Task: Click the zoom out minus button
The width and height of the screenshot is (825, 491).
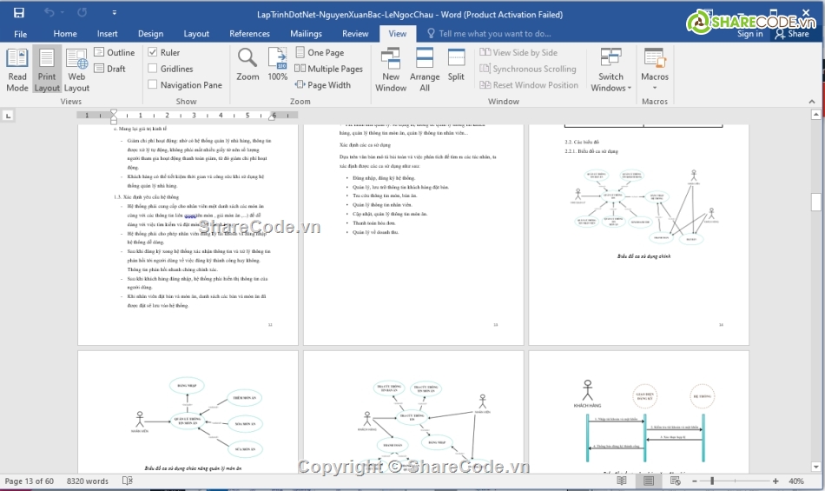Action: point(695,481)
